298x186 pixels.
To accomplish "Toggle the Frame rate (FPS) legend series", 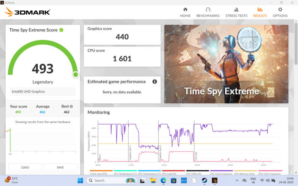I will pos(101,172).
